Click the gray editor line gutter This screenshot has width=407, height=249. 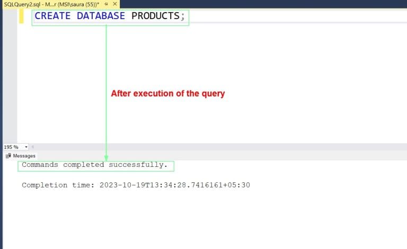pos(10,75)
